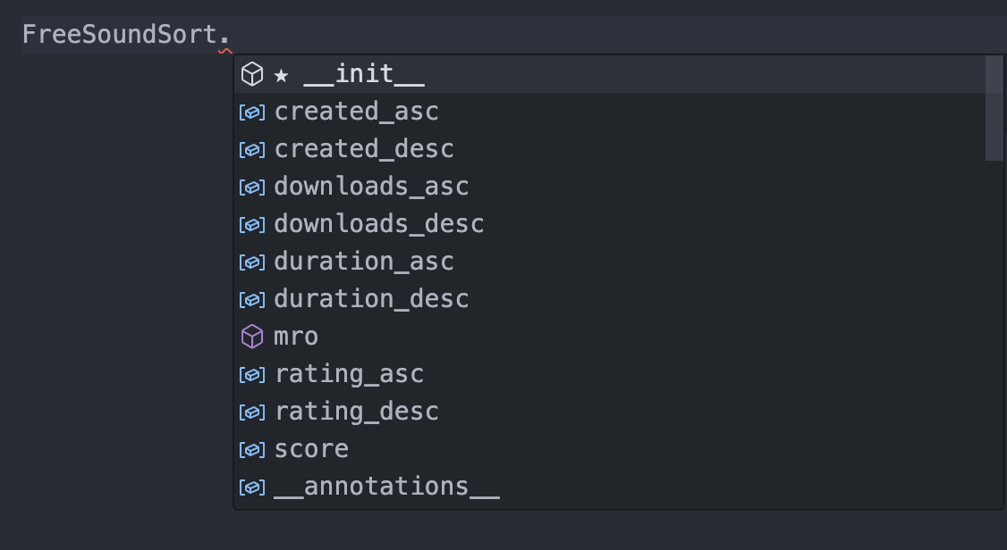1007x550 pixels.
Task: Choose the duration_desc completion item
Action: [x=609, y=299]
